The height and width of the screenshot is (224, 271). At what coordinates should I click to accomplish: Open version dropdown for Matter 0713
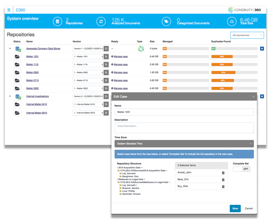click(88, 80)
